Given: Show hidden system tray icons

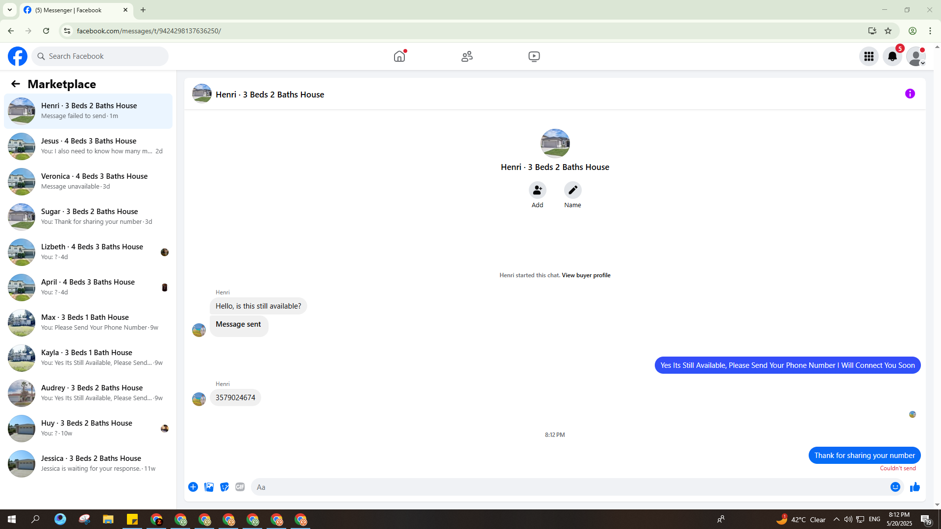Looking at the screenshot, I should click(x=836, y=519).
